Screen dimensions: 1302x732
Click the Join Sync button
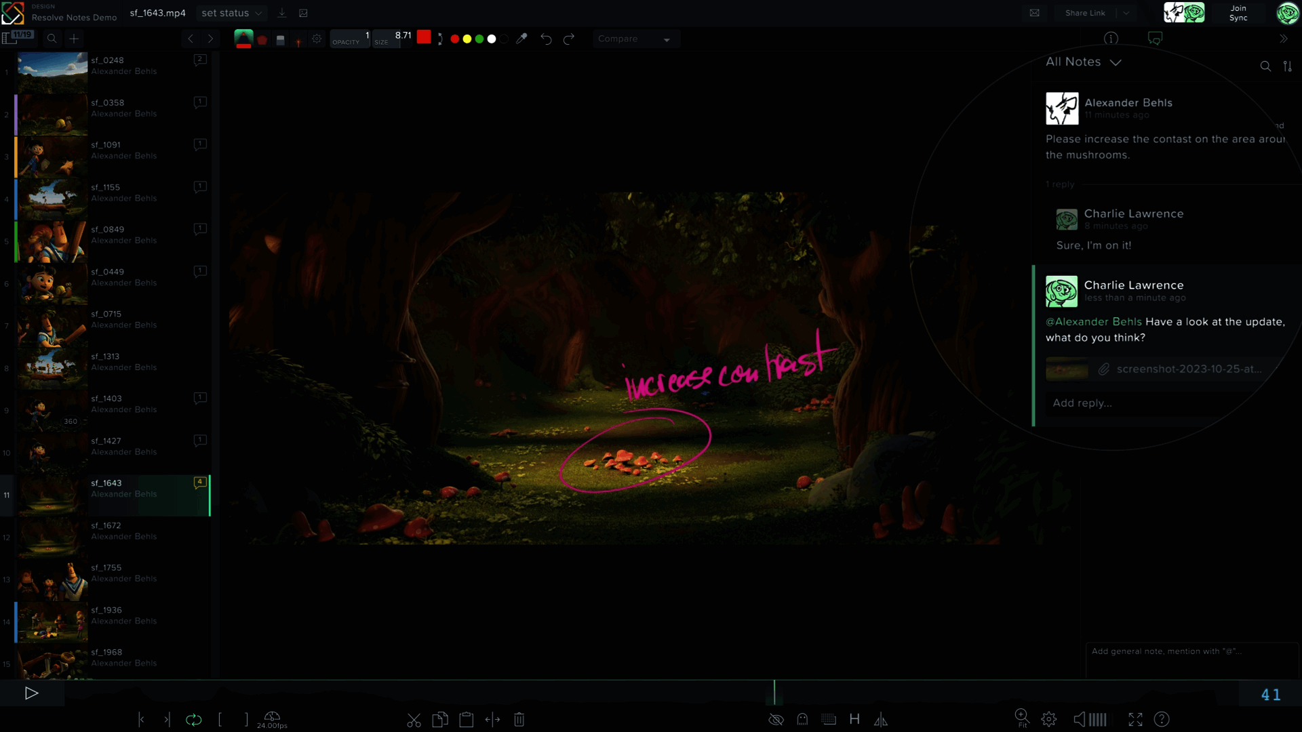[1238, 13]
